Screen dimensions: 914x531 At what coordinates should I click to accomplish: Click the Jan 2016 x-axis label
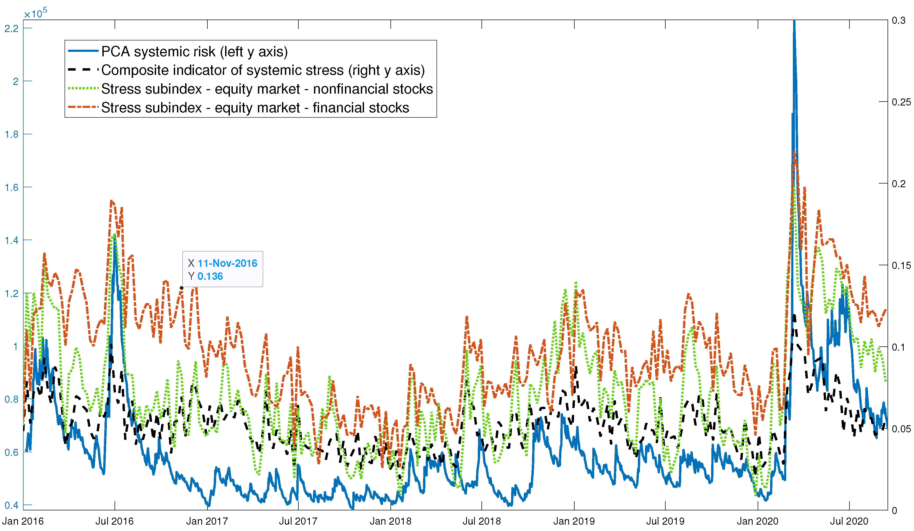tap(22, 521)
